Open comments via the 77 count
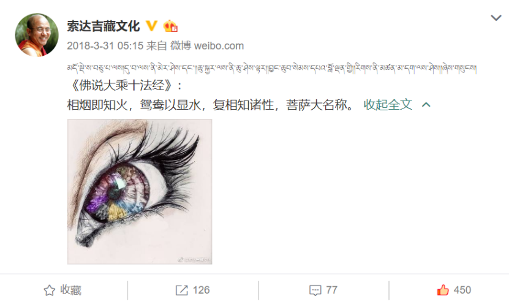Screen dimensions: 509x304 (332, 290)
